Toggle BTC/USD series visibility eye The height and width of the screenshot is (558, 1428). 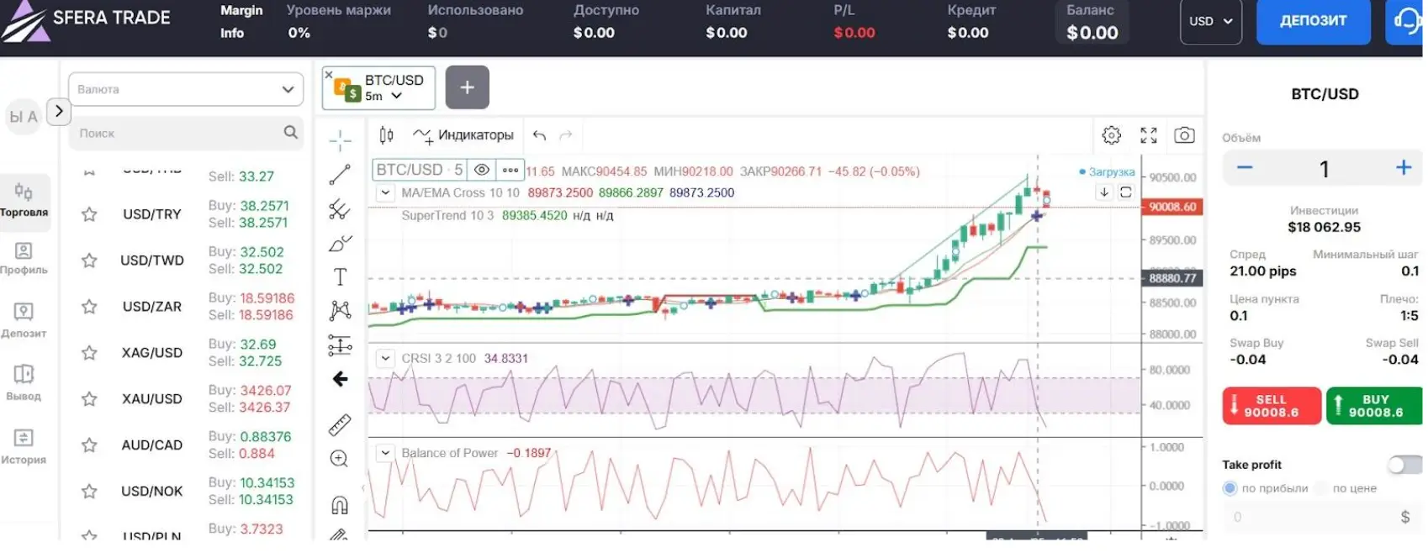[482, 170]
